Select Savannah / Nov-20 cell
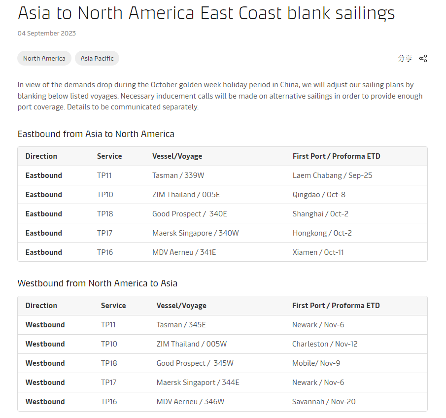Screen dimensions: 446x418 [324, 402]
